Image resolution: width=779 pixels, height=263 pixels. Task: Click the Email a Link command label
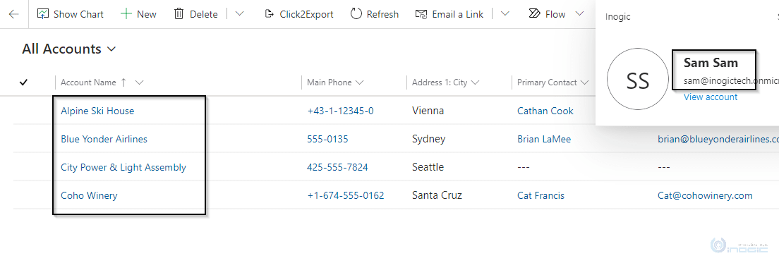point(457,14)
